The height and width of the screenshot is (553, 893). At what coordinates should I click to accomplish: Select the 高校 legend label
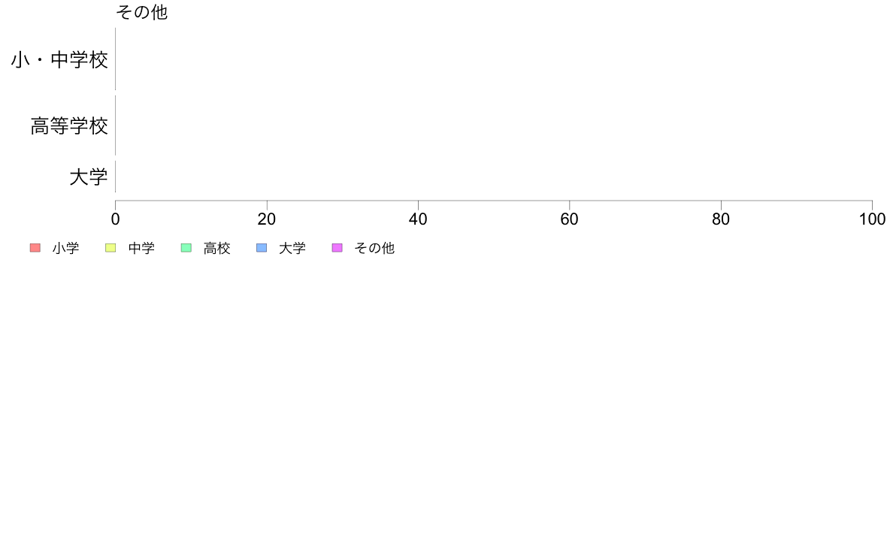coord(216,248)
